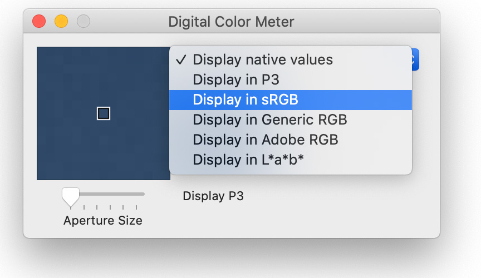481x278 pixels.
Task: Select Display in P3 menu entry
Action: pyautogui.click(x=291, y=80)
